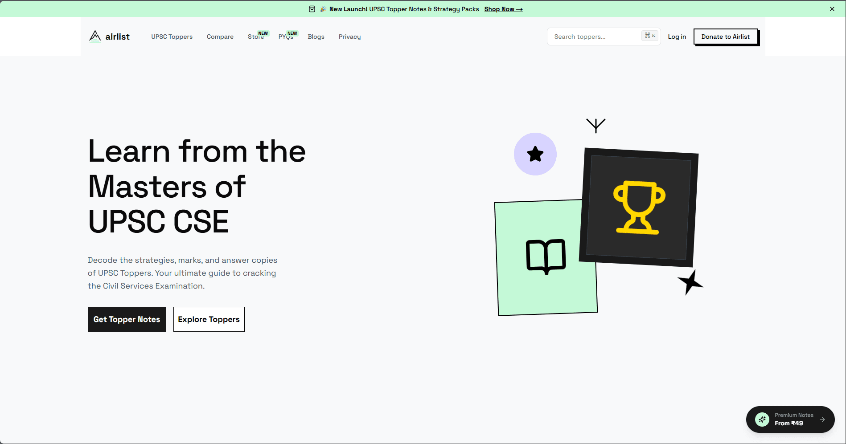846x444 pixels.
Task: Click the sparkle icon on Premium Notes
Action: [762, 420]
